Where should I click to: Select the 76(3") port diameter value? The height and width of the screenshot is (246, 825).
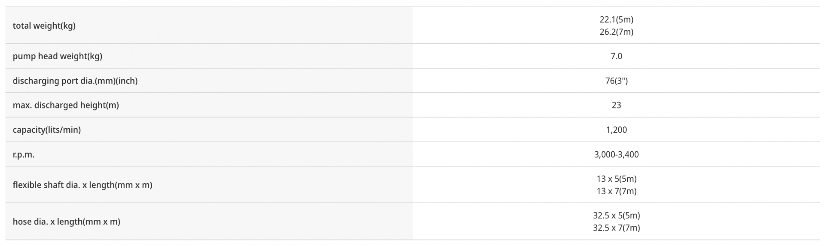coord(616,81)
